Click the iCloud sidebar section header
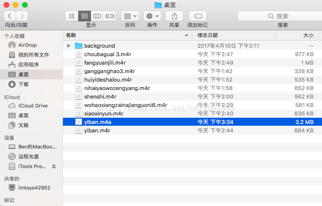Screen dimensions: 322x206 coord(12,97)
